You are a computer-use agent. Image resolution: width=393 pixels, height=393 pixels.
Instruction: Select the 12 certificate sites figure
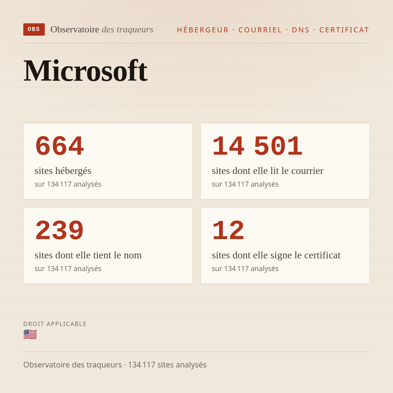(228, 230)
